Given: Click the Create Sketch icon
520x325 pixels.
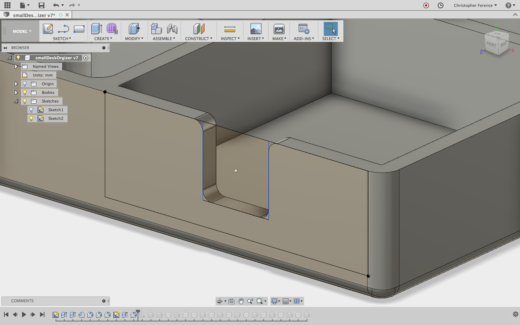Looking at the screenshot, I should (x=48, y=29).
